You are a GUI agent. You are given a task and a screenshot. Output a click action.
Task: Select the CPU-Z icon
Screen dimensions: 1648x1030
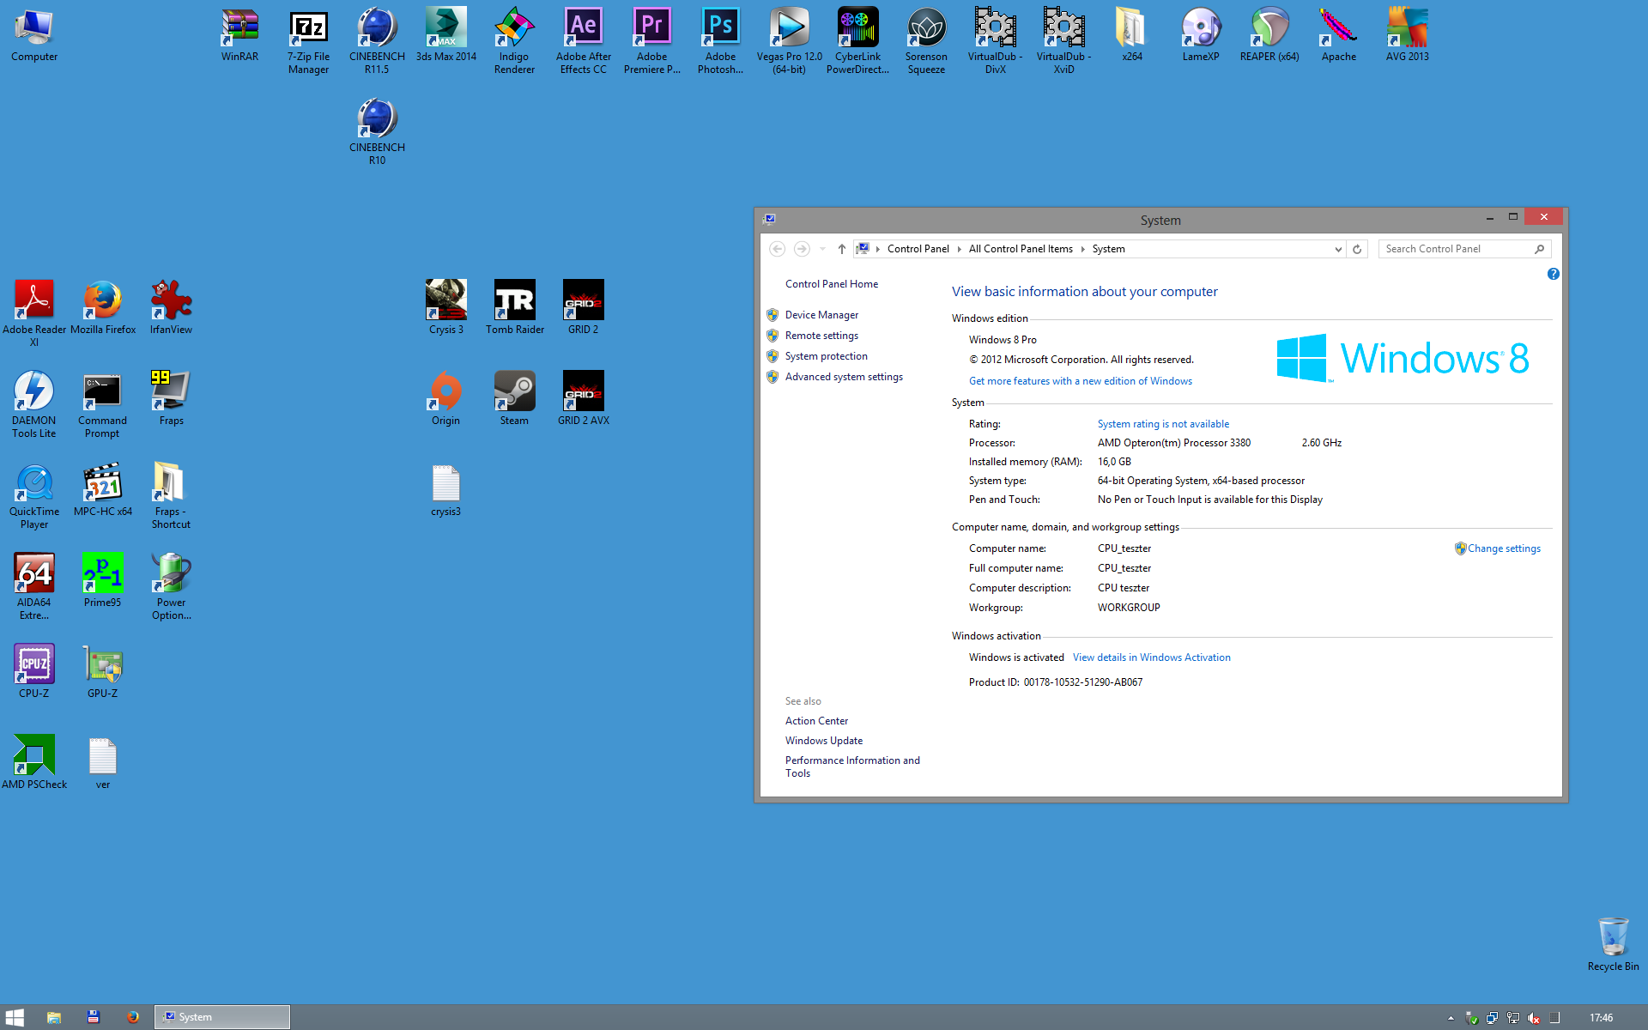click(x=33, y=671)
